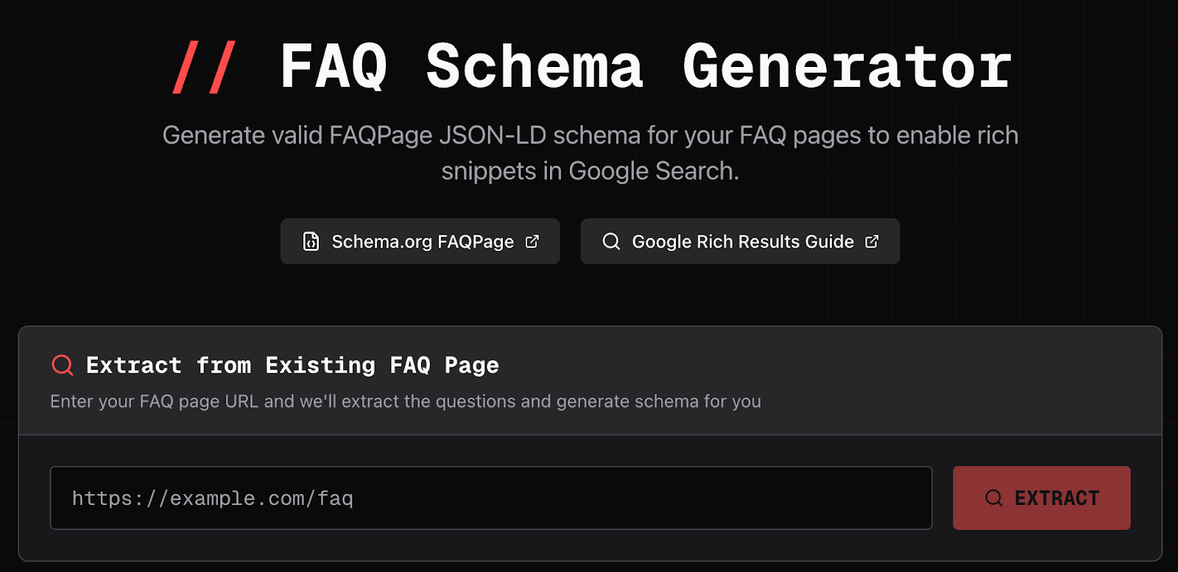Click the "Enter your FAQ page URL" helper text
This screenshot has width=1178, height=572.
click(405, 401)
